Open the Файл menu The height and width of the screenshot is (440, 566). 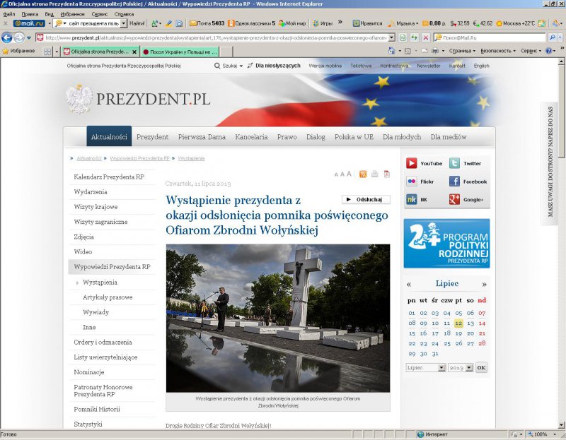pos(9,14)
